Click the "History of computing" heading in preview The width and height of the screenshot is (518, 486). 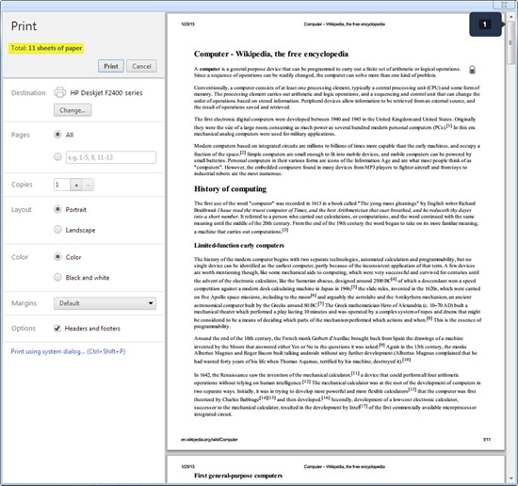pyautogui.click(x=230, y=189)
